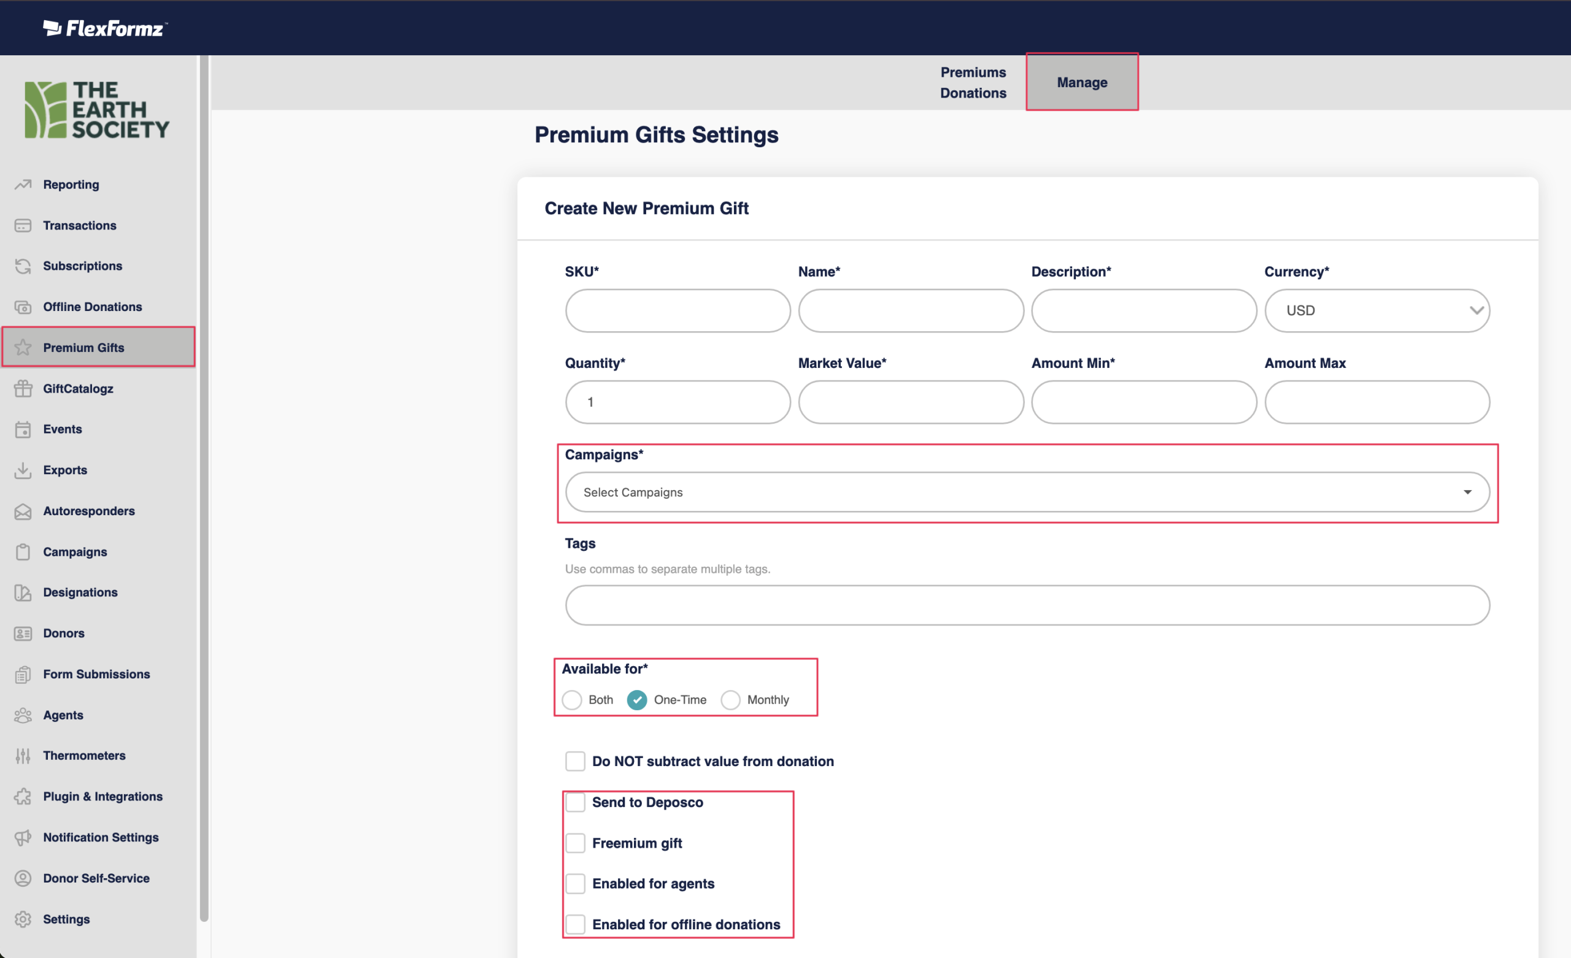Select the Monthly radio option

pos(730,700)
